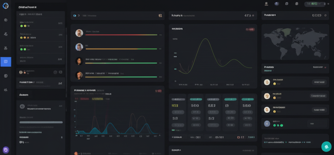This screenshot has width=334, height=155.
Task: Click the yellow-green value in the first stats column
Action: [x=175, y=105]
